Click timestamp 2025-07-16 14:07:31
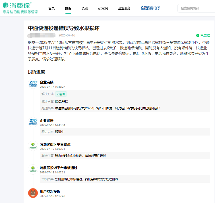Viewport: 215px width, 203px height. click(x=52, y=149)
